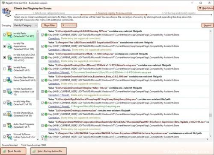Click green status icon of Gaming APP.exe entry
Image resolution: width=214 pixels, height=155 pixels.
(x=46, y=35)
